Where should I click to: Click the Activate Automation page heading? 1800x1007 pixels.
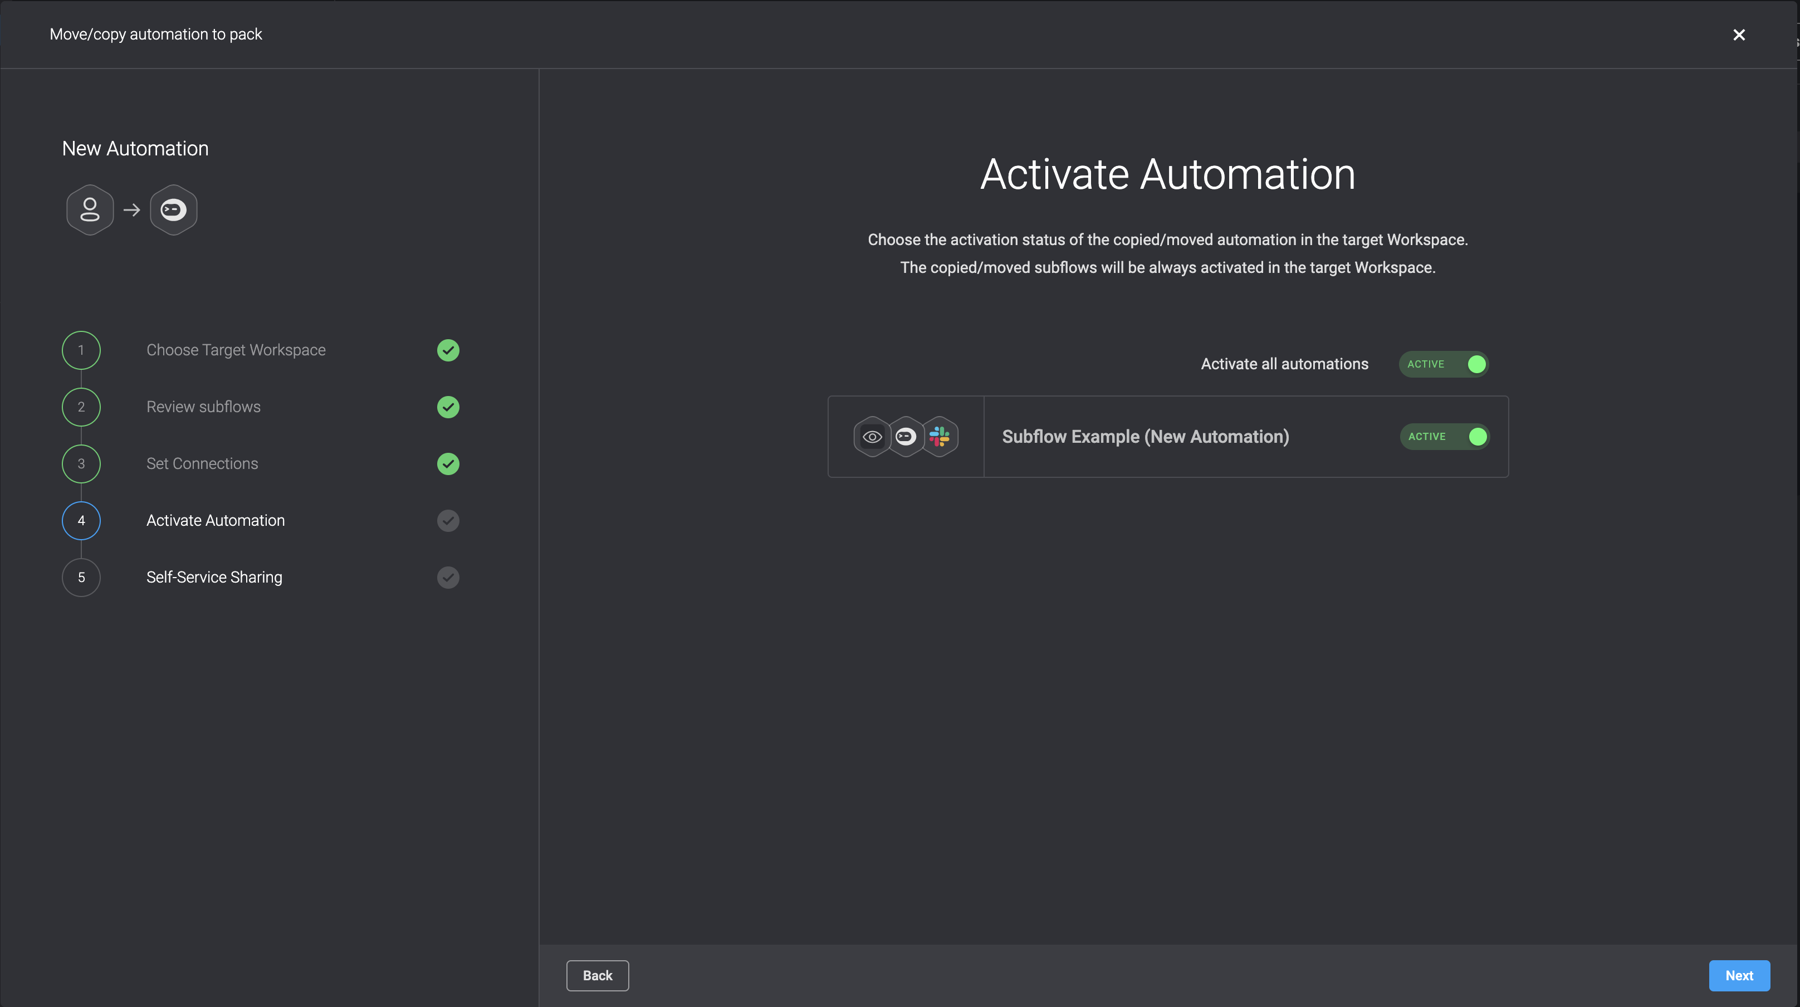tap(1168, 174)
